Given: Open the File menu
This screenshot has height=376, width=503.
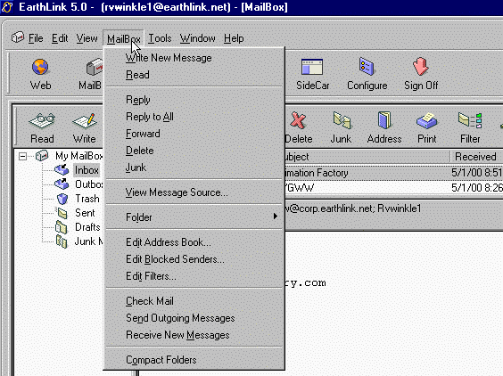Looking at the screenshot, I should (x=36, y=38).
